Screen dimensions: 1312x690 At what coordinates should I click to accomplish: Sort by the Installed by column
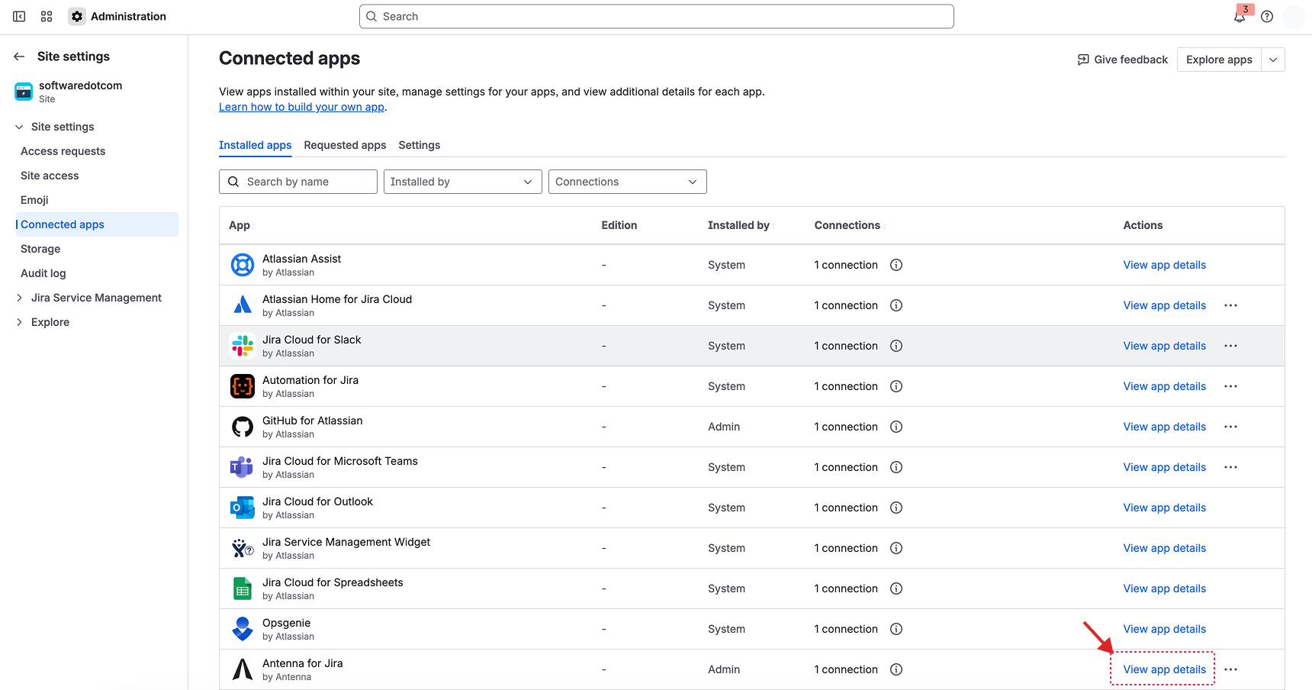738,225
